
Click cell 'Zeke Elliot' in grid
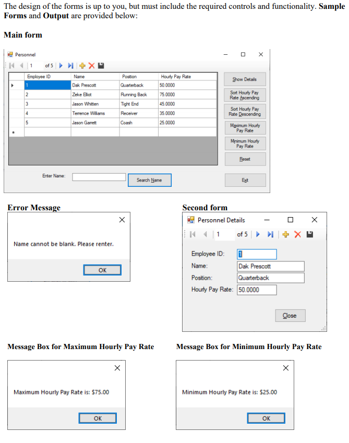tap(95, 94)
